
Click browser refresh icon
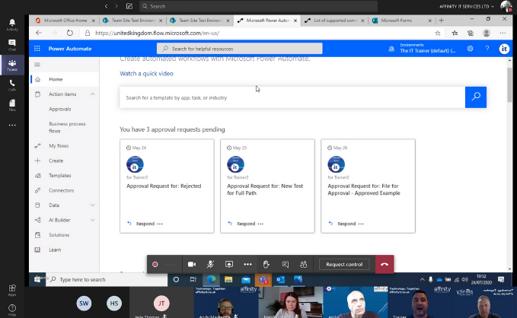pyautogui.click(x=69, y=33)
